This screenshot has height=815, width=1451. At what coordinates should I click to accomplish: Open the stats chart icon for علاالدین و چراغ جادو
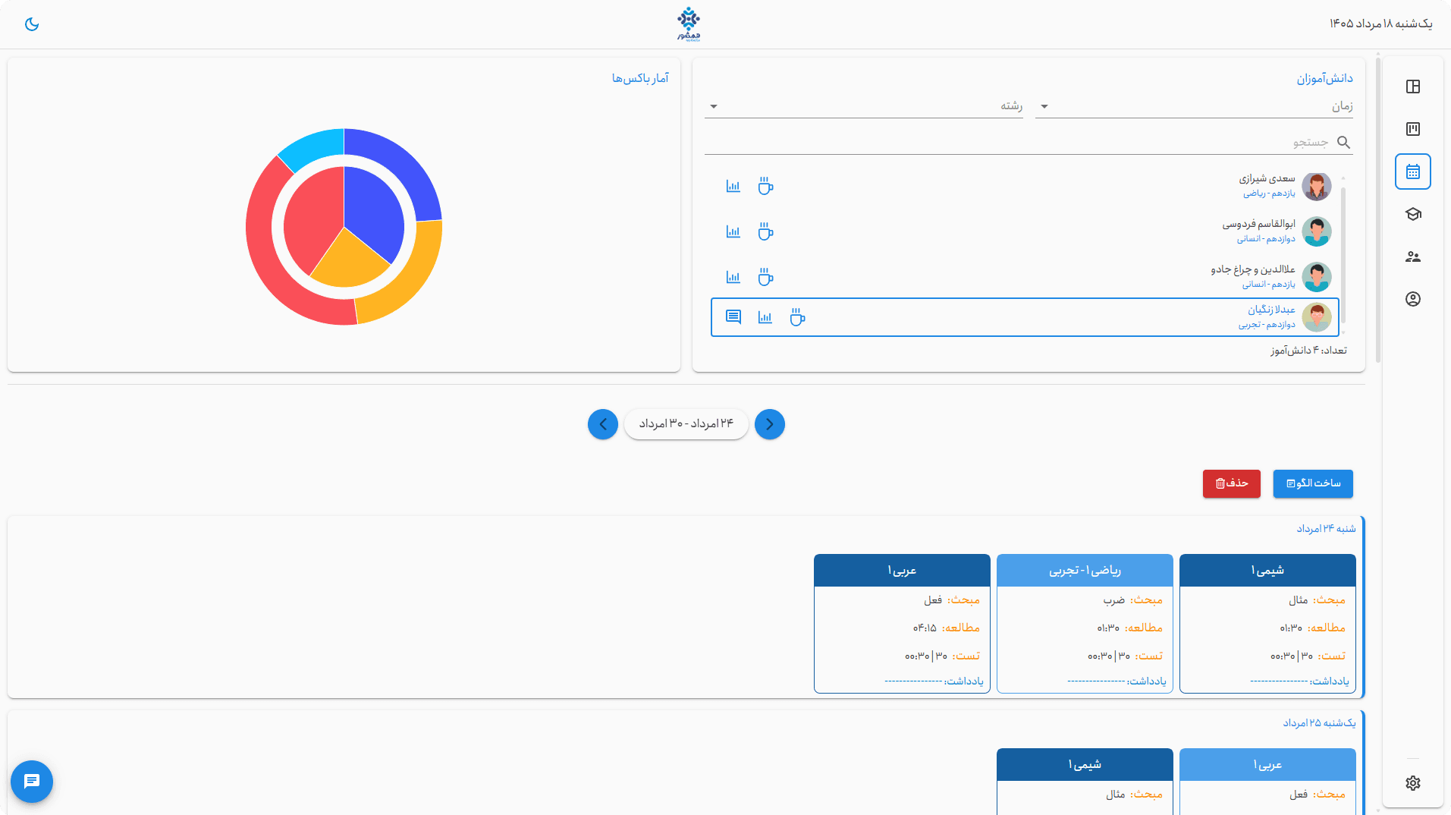[x=733, y=277]
